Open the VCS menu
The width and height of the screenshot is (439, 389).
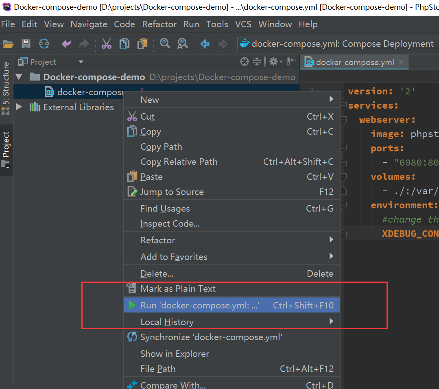(x=243, y=24)
